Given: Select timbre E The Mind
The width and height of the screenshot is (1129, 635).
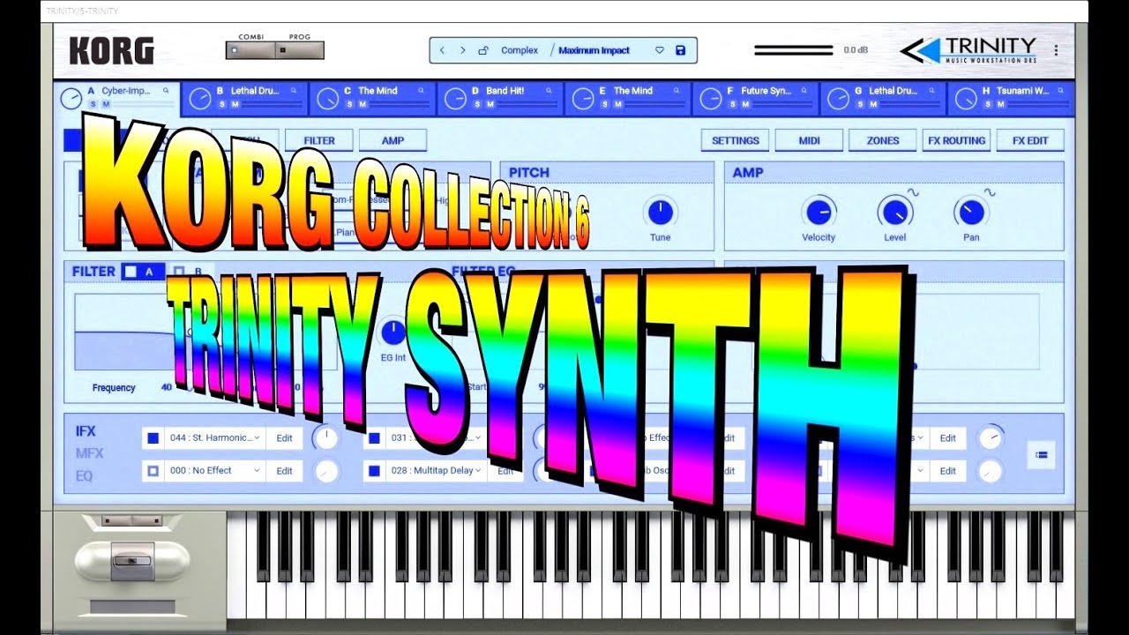Looking at the screenshot, I should [628, 98].
